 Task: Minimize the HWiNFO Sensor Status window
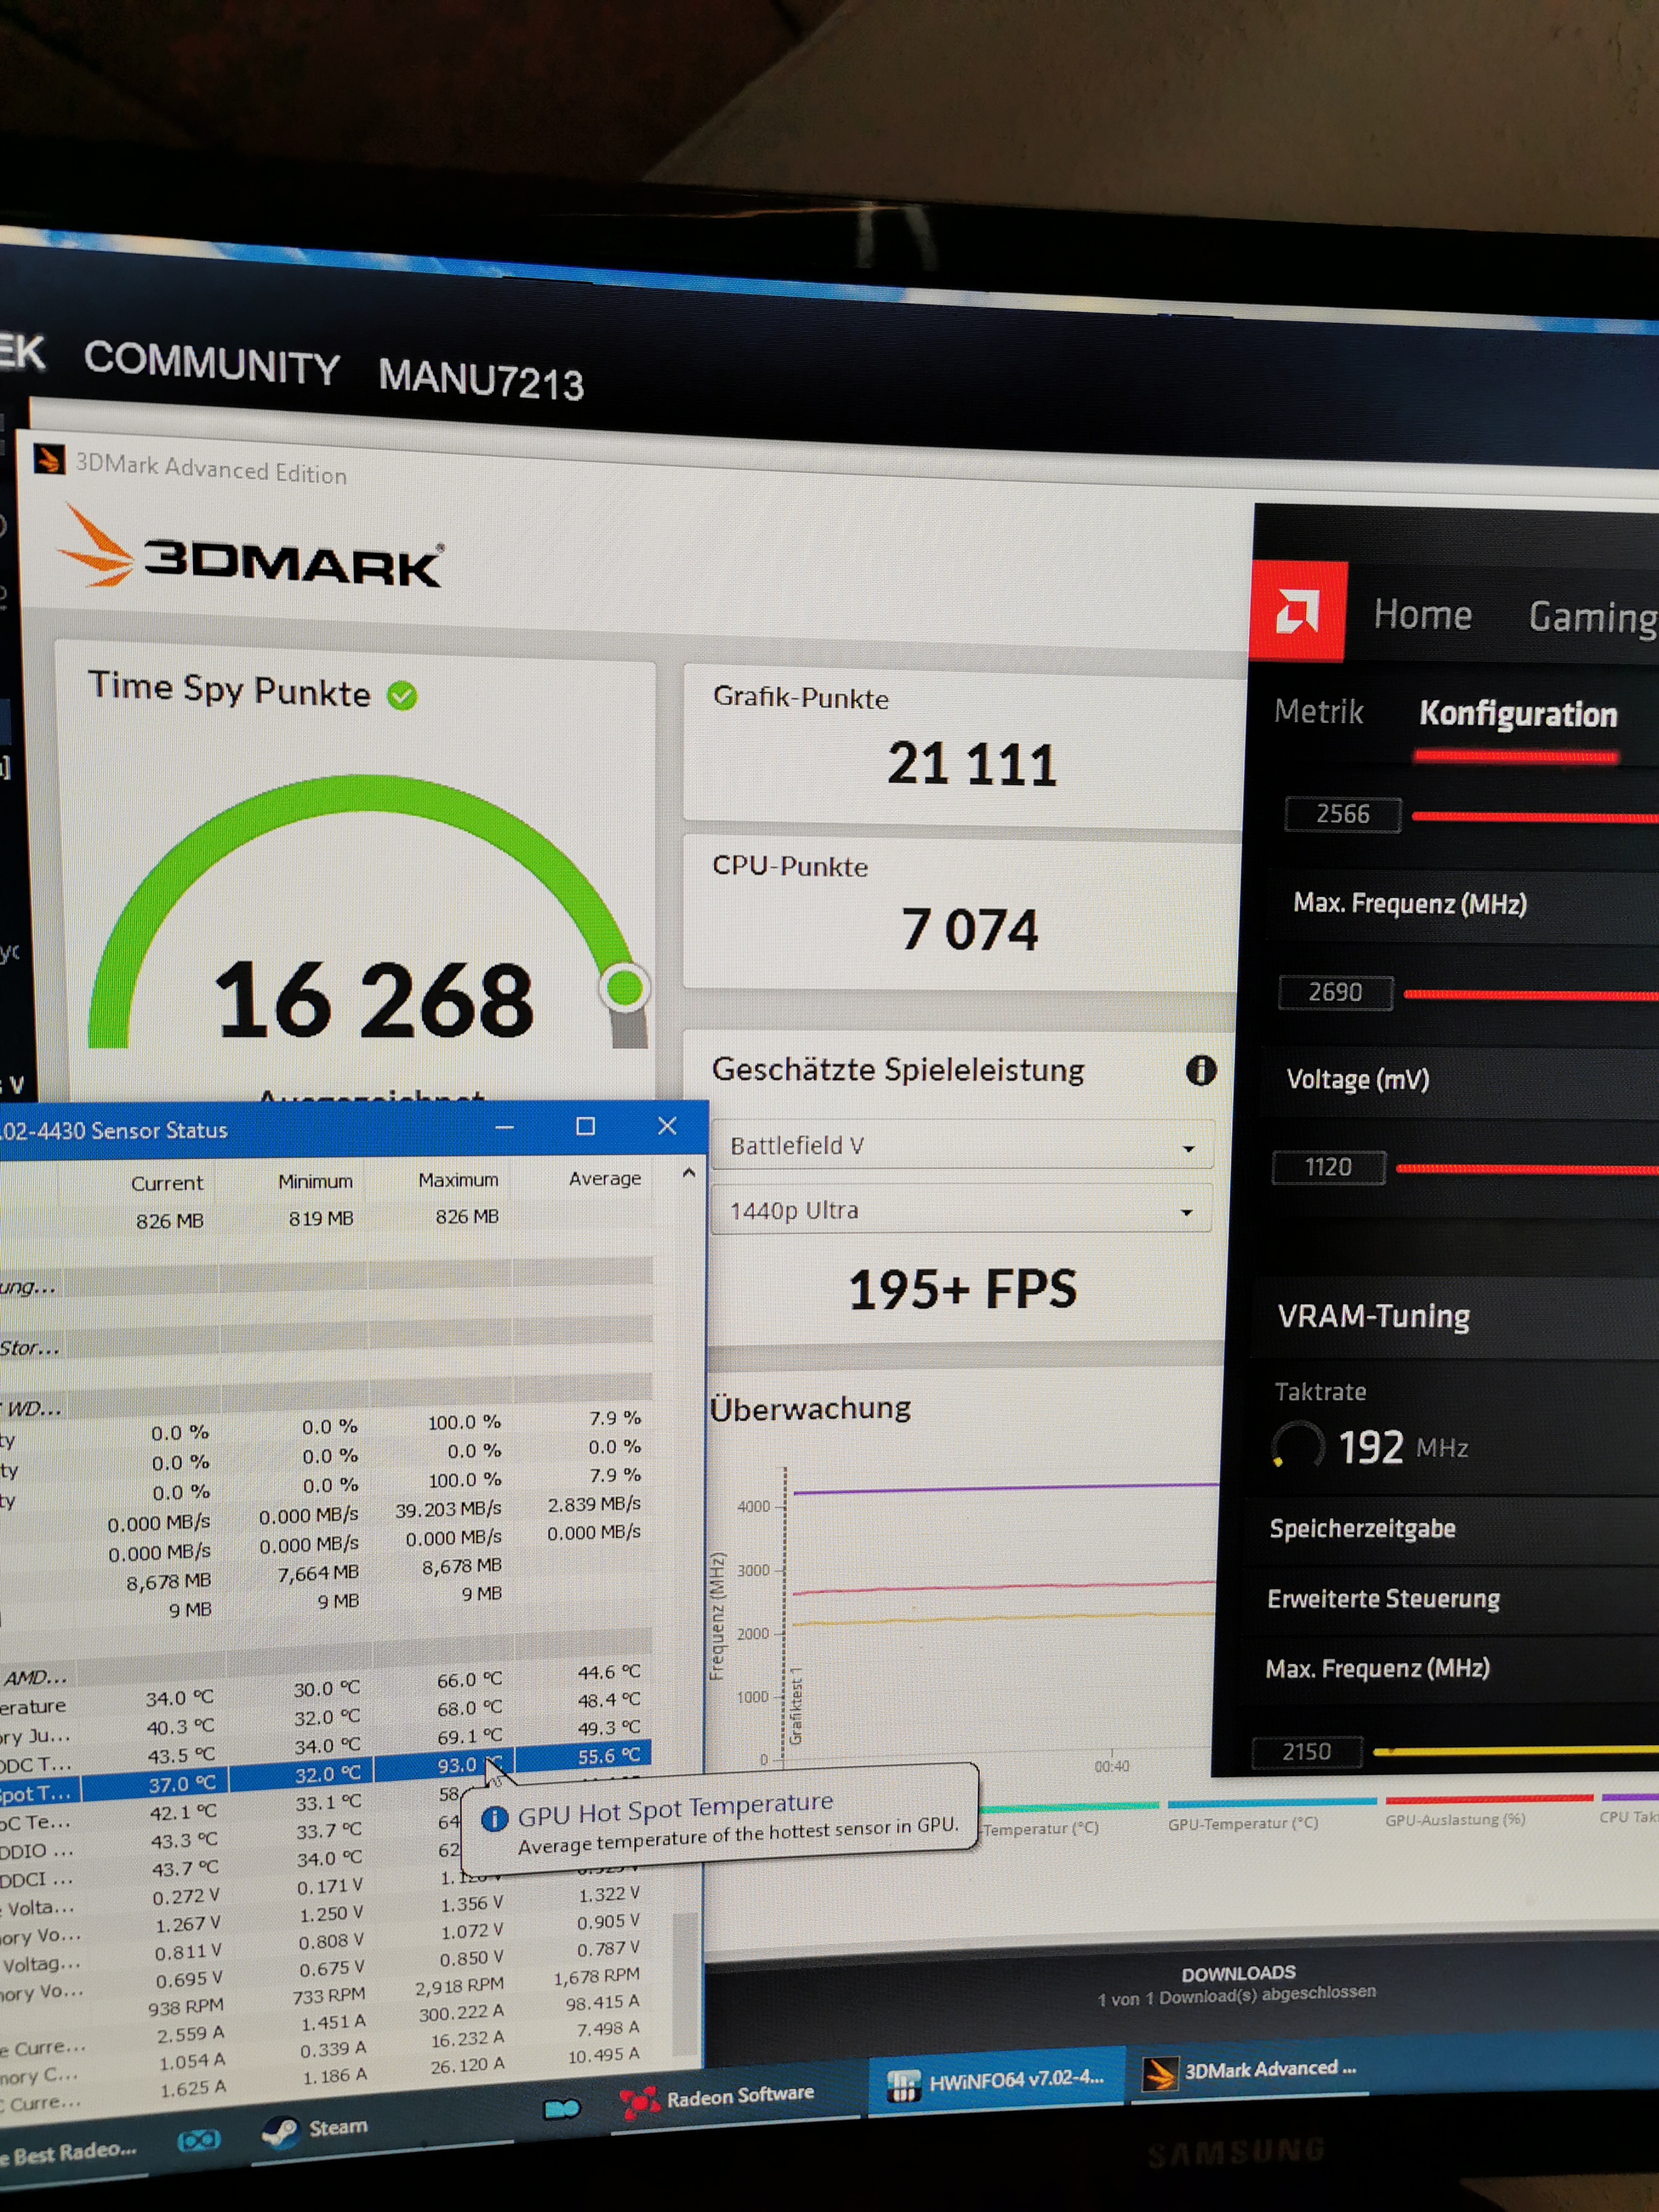tap(504, 1128)
